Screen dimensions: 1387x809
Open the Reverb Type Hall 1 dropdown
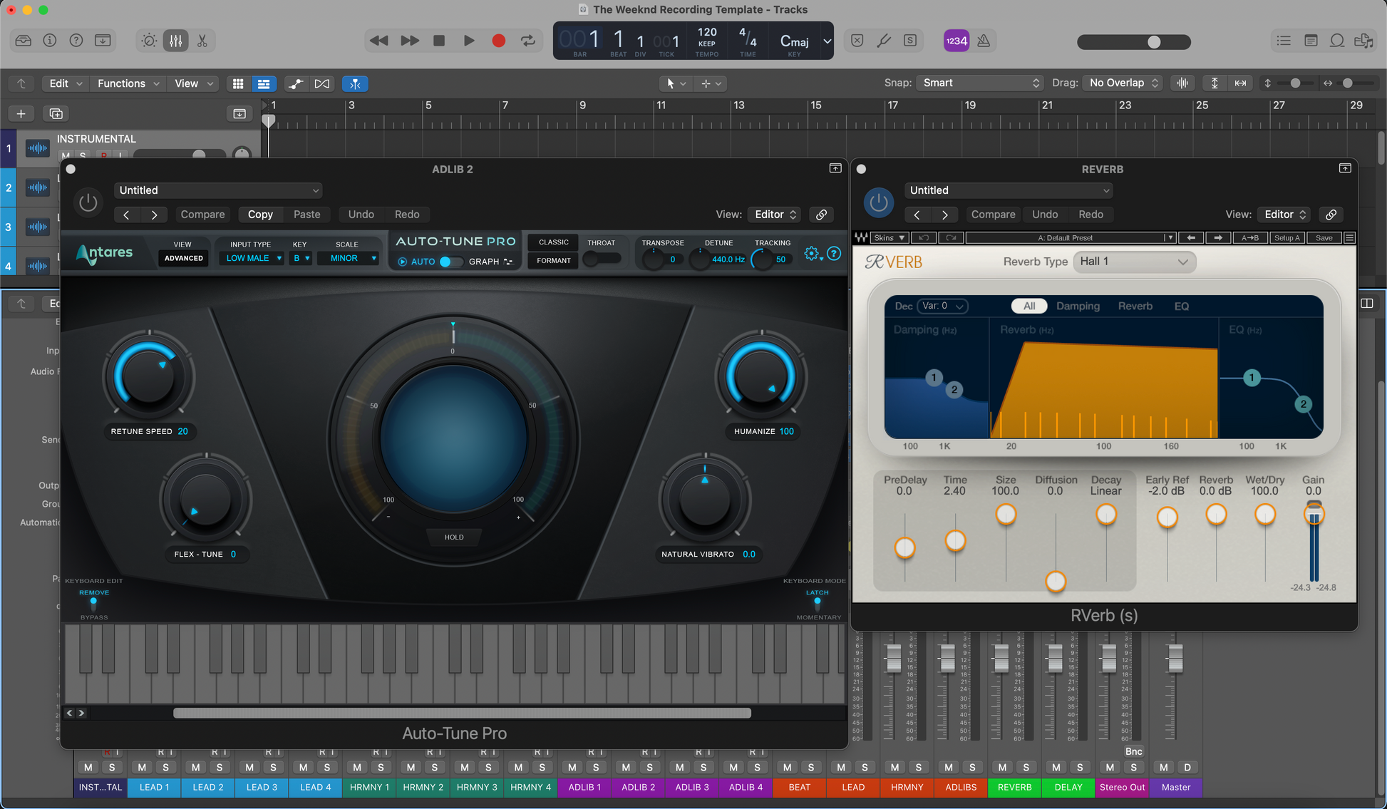[1134, 262]
